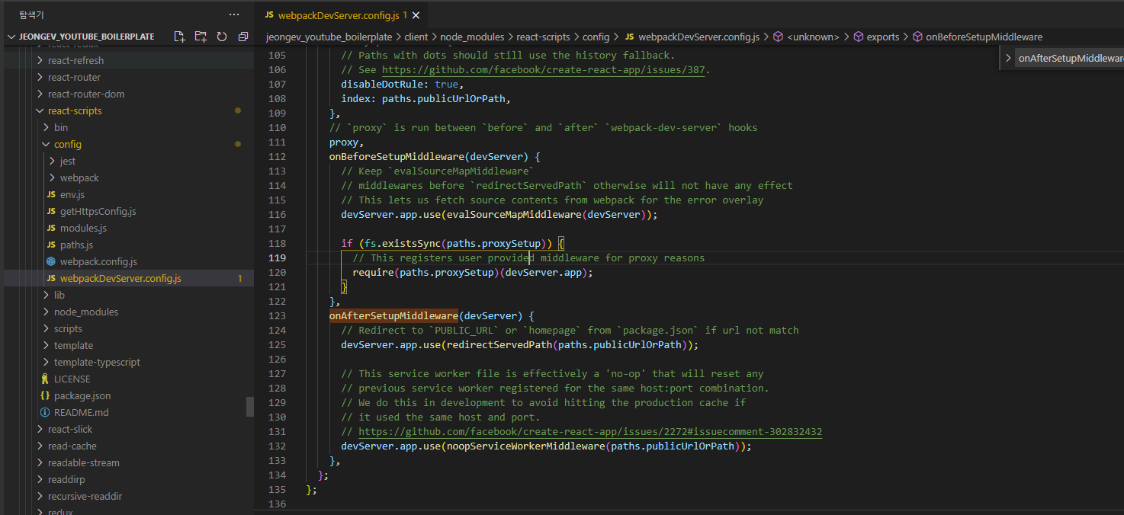
Task: Expand the readable-stream folder
Action: click(x=128, y=462)
